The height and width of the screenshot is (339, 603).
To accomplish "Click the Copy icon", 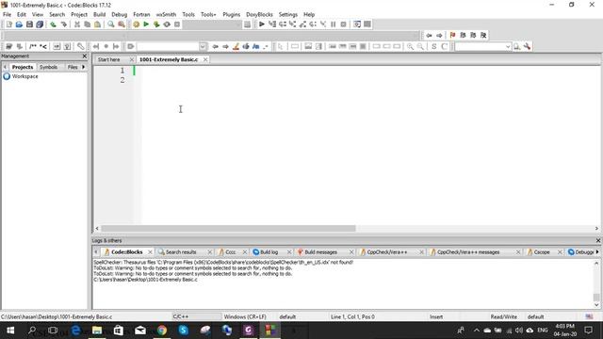I will [x=88, y=24].
